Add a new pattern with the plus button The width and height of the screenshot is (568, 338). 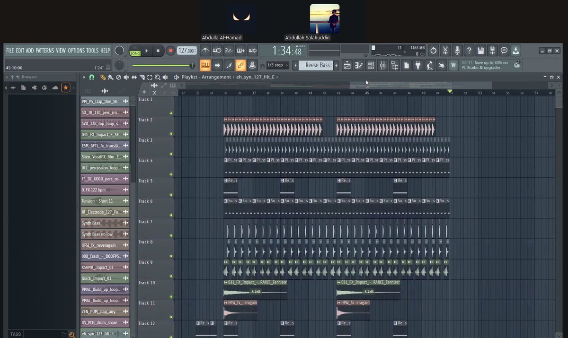336,65
